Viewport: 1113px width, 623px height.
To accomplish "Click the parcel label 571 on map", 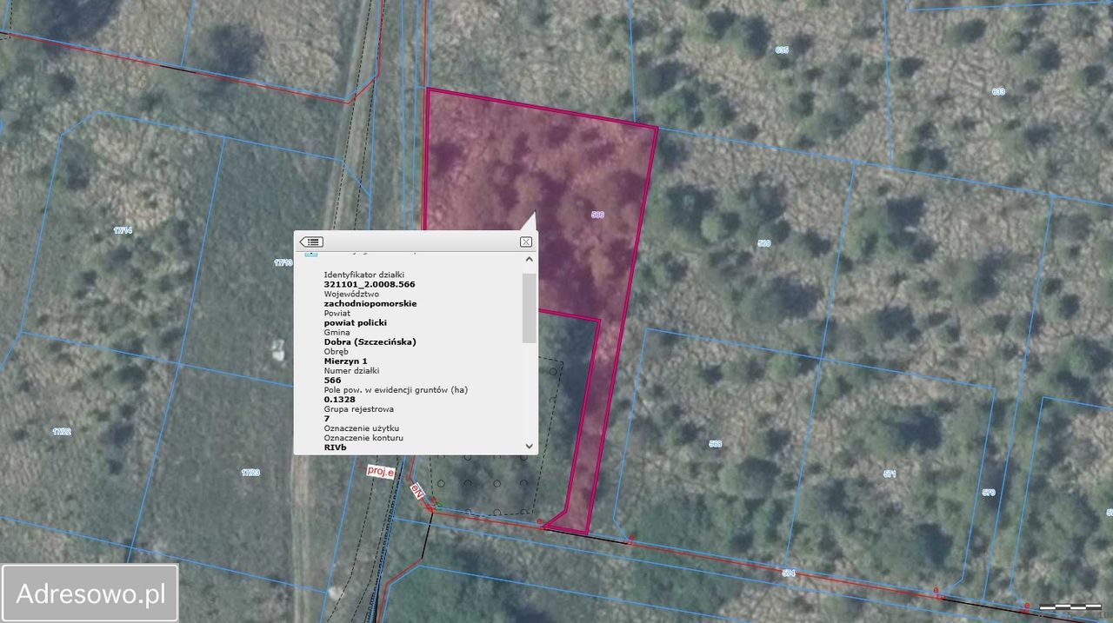I will [890, 474].
